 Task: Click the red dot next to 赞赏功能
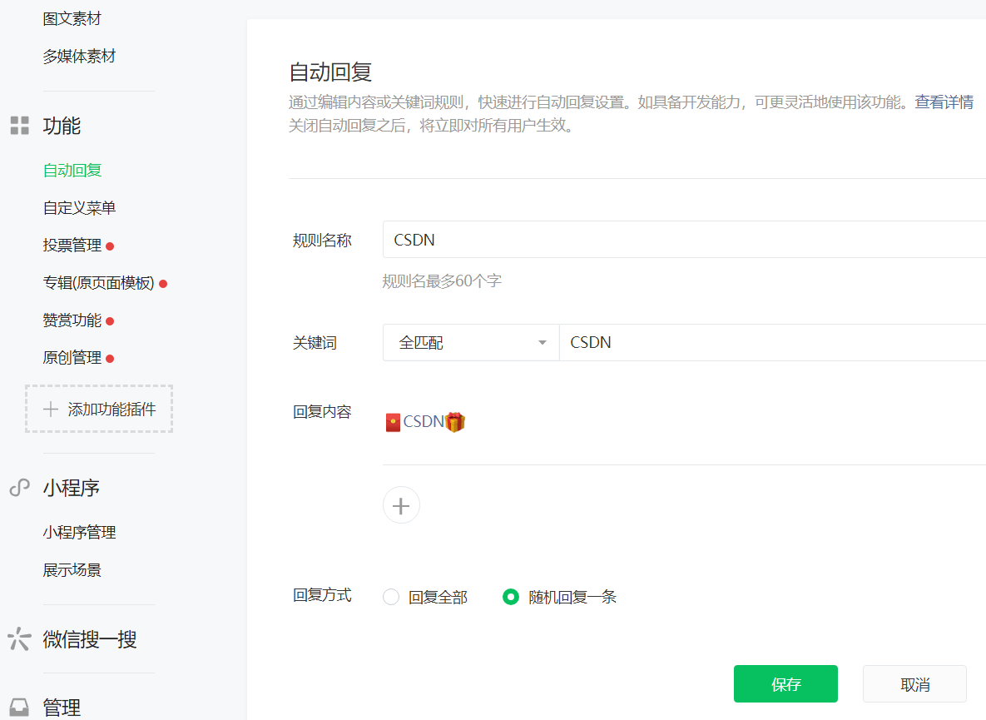click(x=110, y=321)
